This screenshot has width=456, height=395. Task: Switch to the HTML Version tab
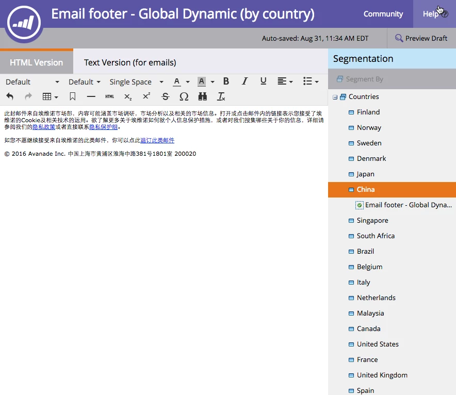(x=36, y=62)
